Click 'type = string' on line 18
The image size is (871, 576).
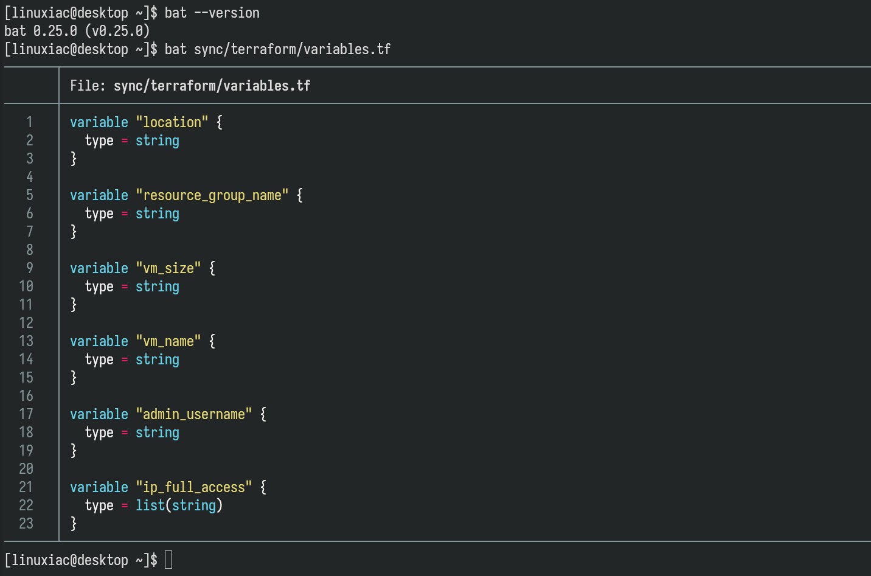pos(132,432)
